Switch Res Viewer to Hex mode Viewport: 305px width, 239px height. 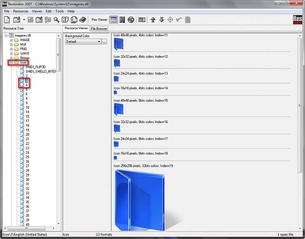tap(122, 20)
